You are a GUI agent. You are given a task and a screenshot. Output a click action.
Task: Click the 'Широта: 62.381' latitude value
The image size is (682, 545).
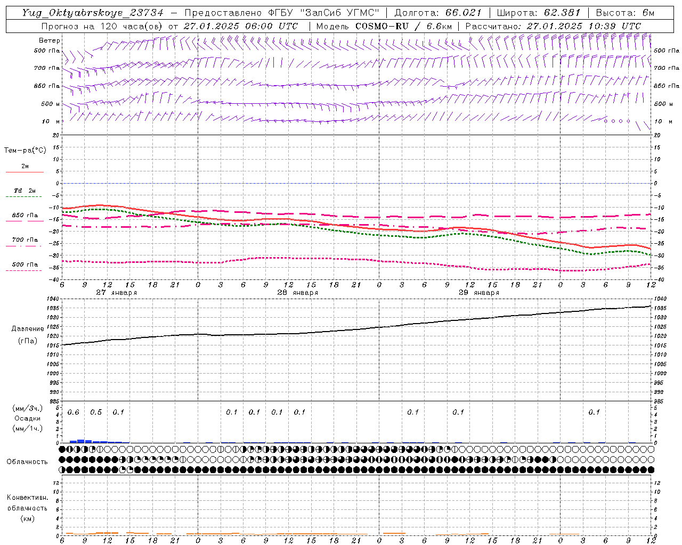(x=538, y=13)
